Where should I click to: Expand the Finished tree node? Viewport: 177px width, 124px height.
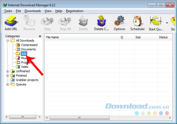pos(7,76)
